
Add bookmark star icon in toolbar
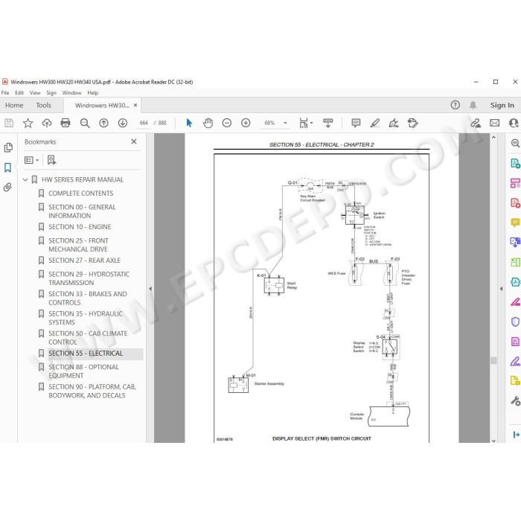(28, 123)
